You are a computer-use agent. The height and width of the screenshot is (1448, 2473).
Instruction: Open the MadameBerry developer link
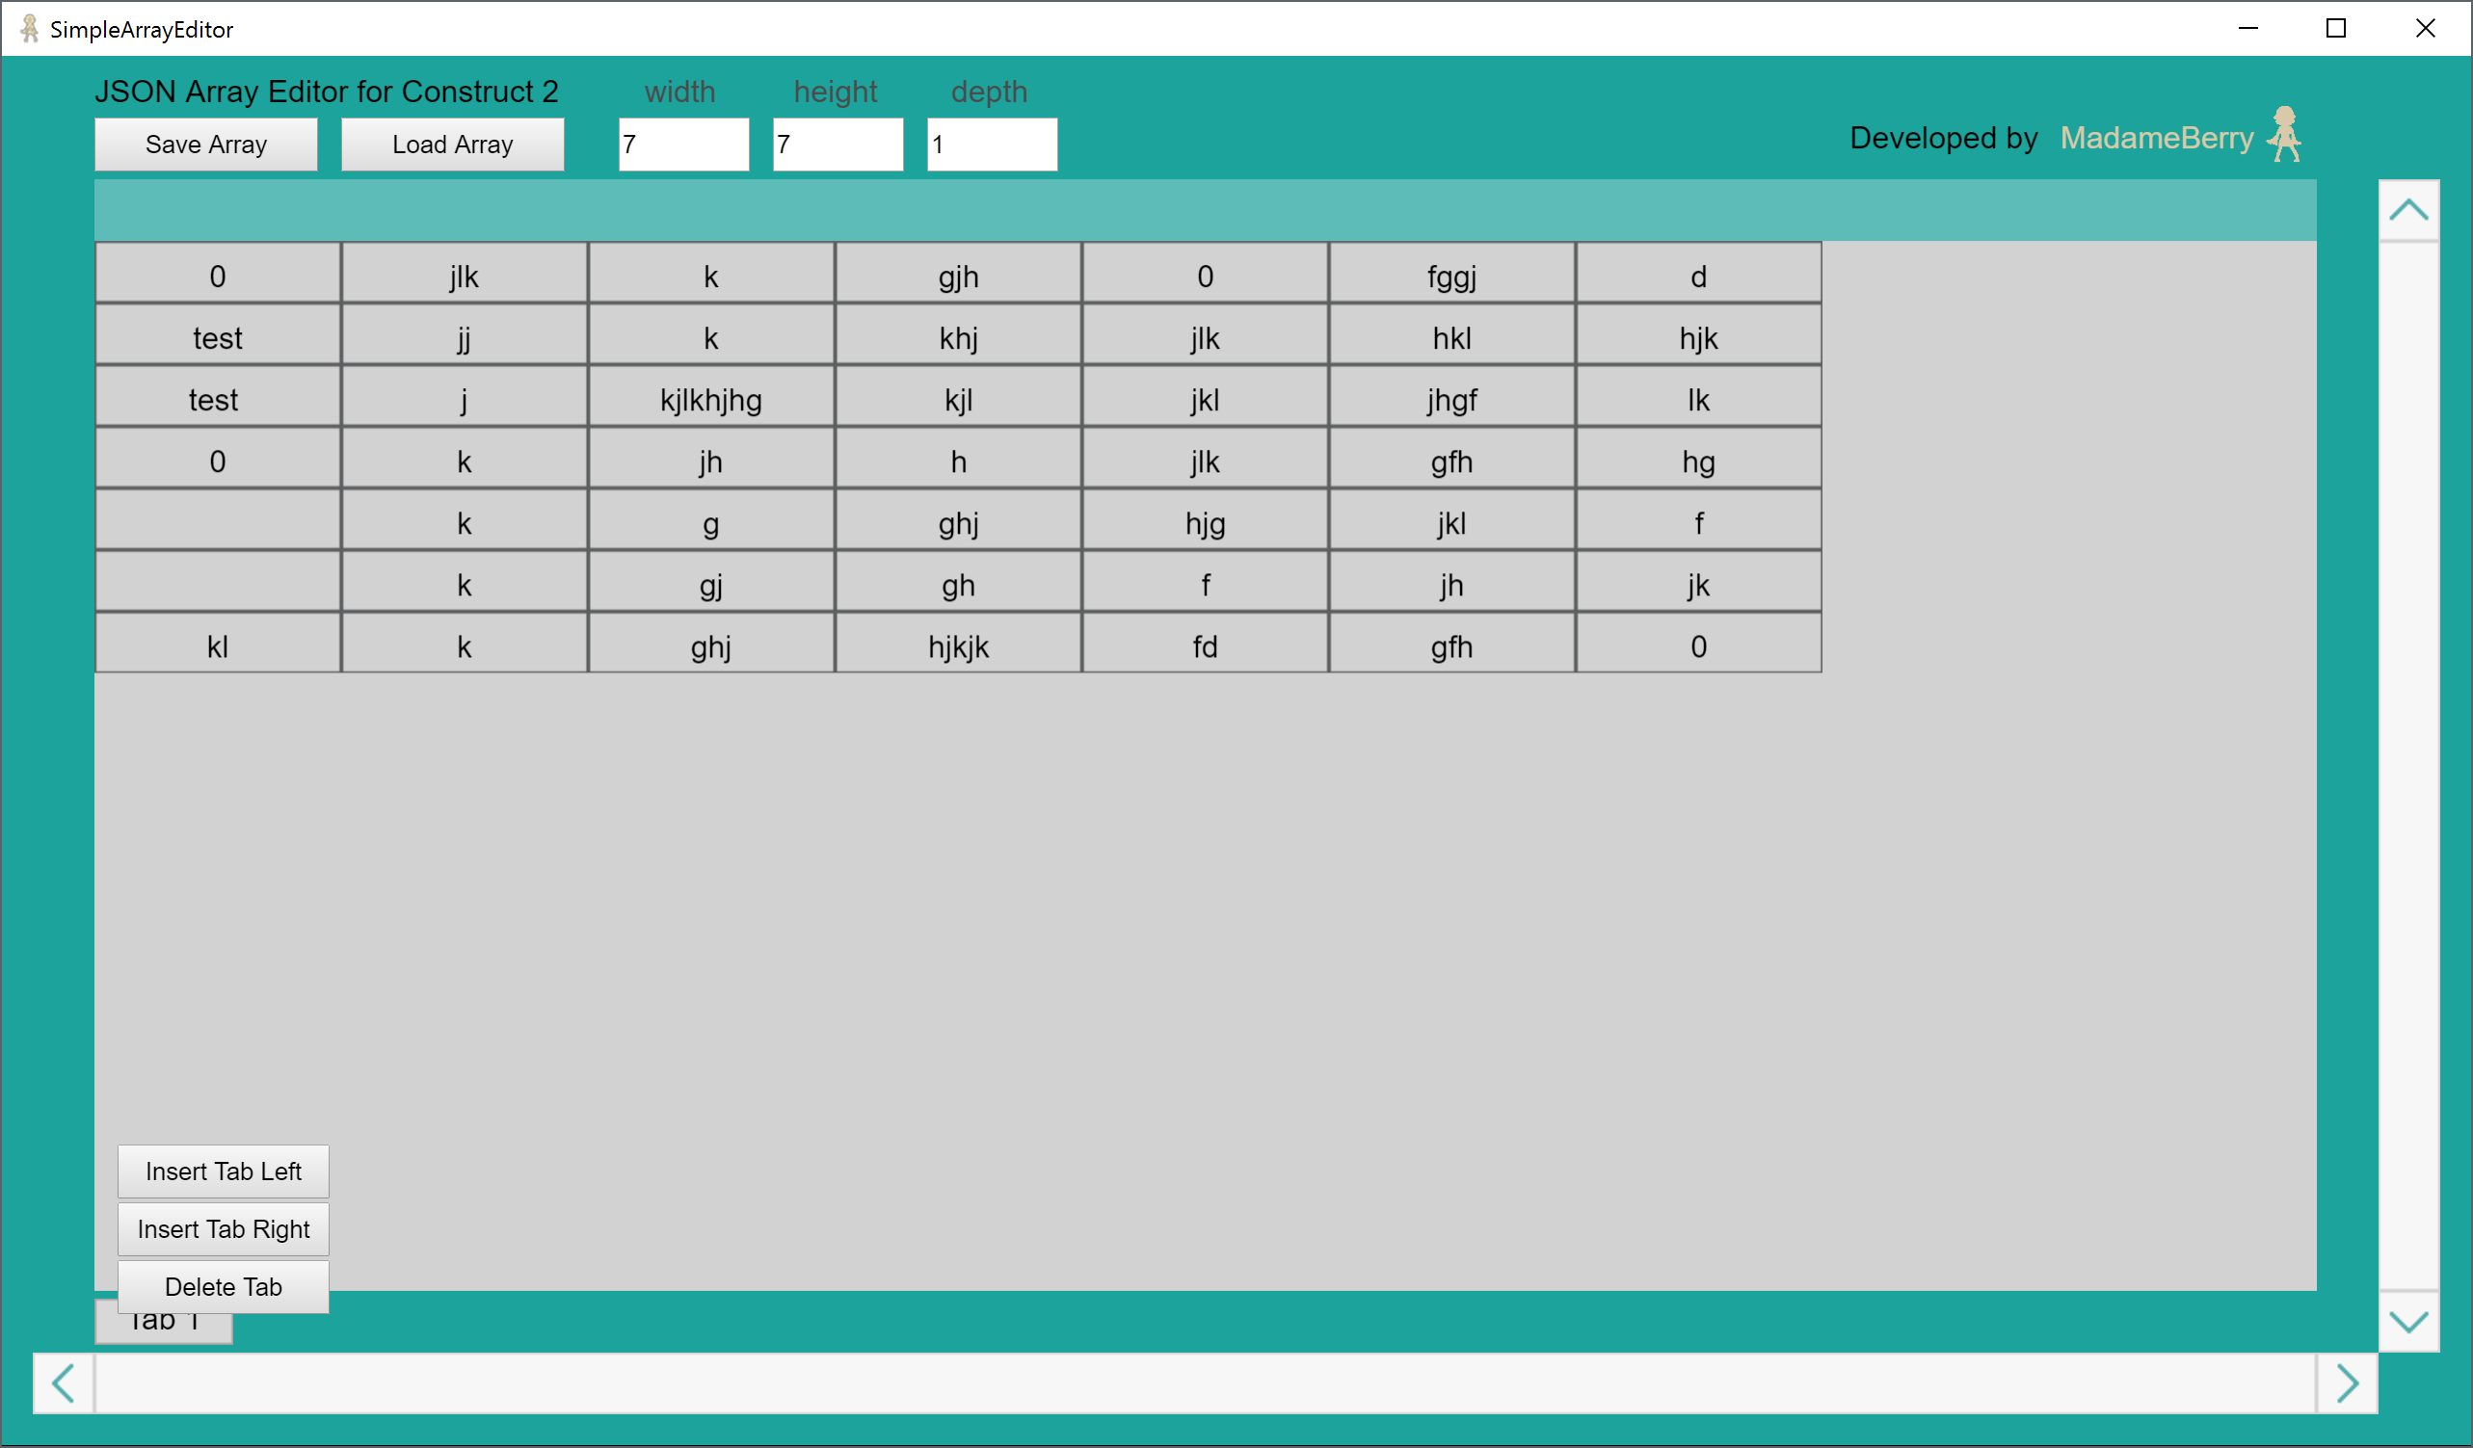coord(2156,139)
